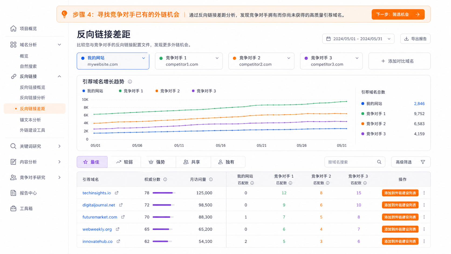Click the 按域名搜索 input field

point(355,162)
